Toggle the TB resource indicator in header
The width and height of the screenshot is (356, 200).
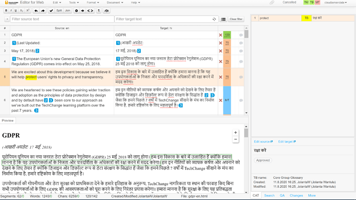[312, 2]
